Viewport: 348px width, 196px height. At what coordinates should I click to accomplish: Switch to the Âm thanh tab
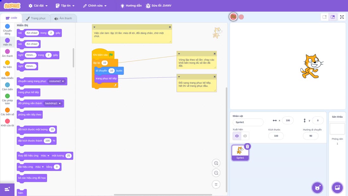63,18
